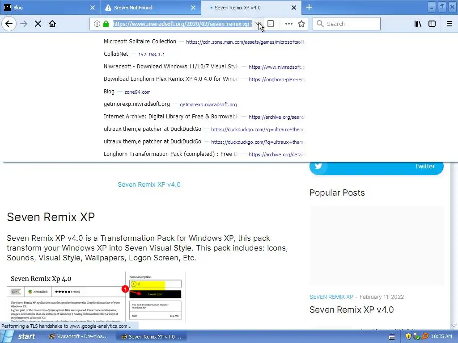Switch to Seven Remix XP v4.0 taskbar window
The width and height of the screenshot is (458, 343).
152,337
